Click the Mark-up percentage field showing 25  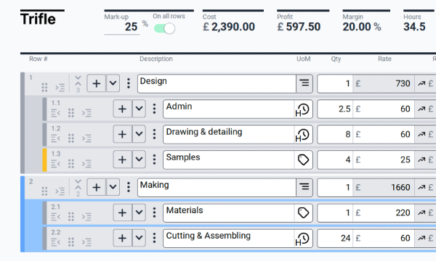122,27
